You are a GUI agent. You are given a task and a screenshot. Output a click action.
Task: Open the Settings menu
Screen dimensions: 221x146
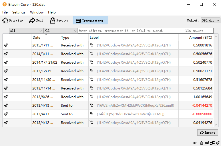pos(19,12)
